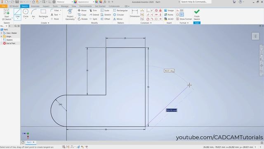264x149 pixels.
Task: Toggle Show Format
Action: pos(184,19)
